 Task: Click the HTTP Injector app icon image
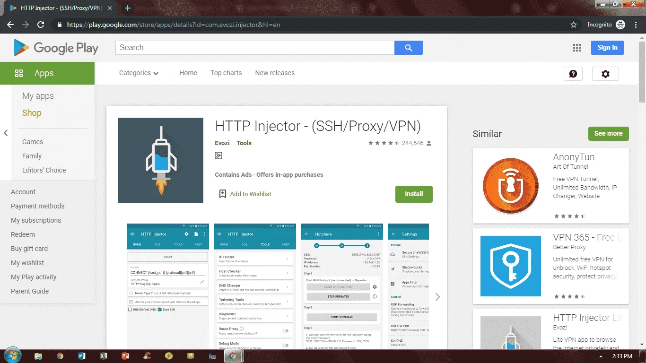click(161, 160)
